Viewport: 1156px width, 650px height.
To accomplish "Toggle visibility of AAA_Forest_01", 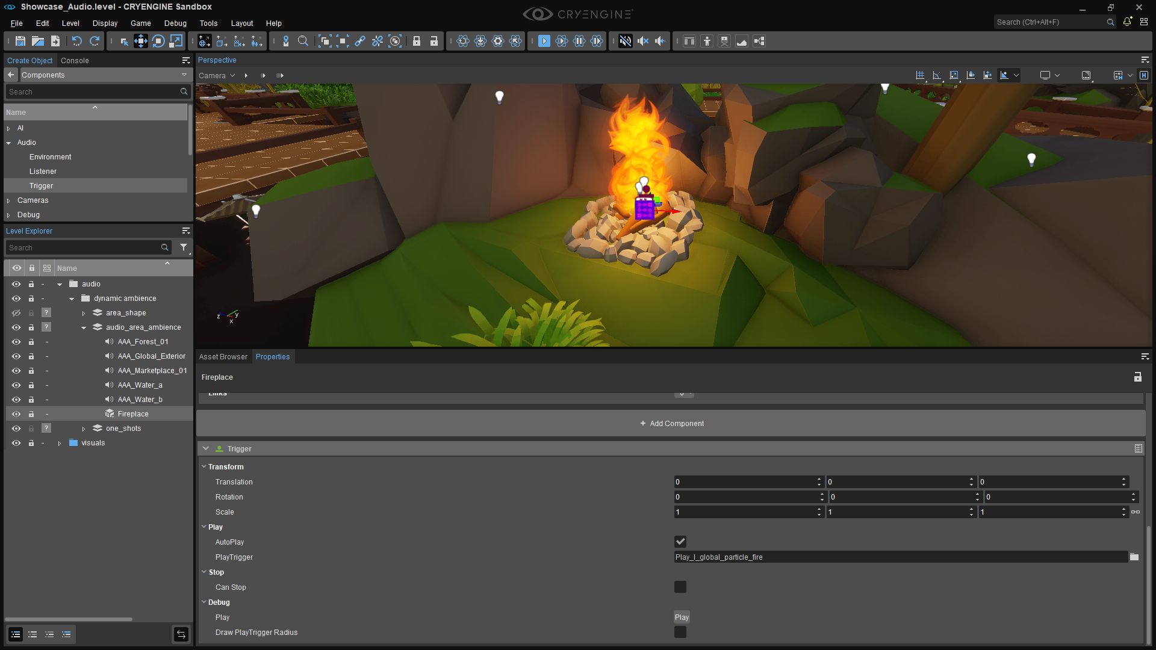I will click(x=16, y=342).
